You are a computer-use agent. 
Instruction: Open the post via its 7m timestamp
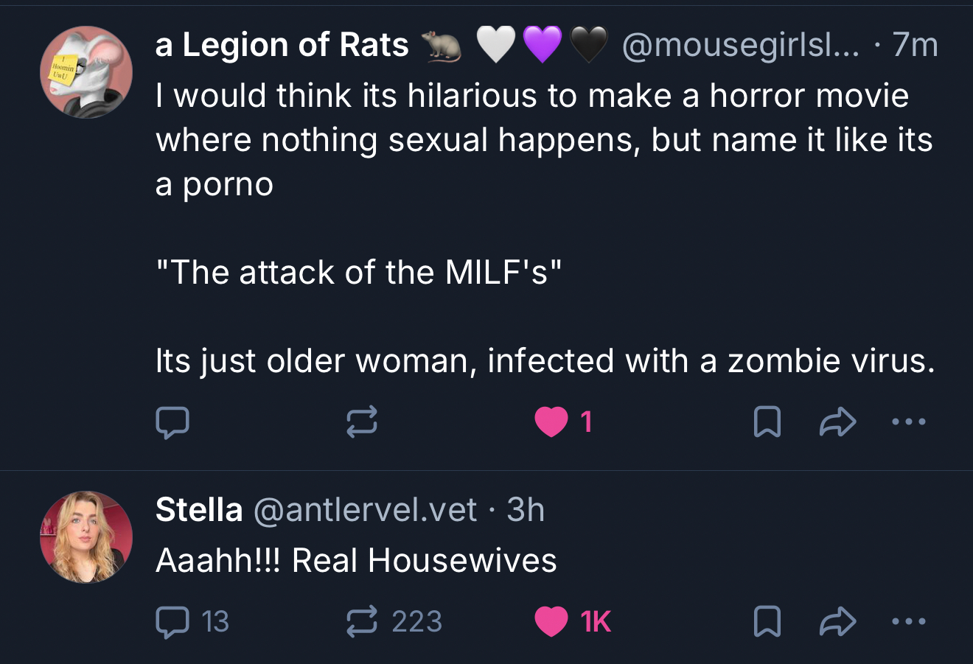click(x=915, y=46)
